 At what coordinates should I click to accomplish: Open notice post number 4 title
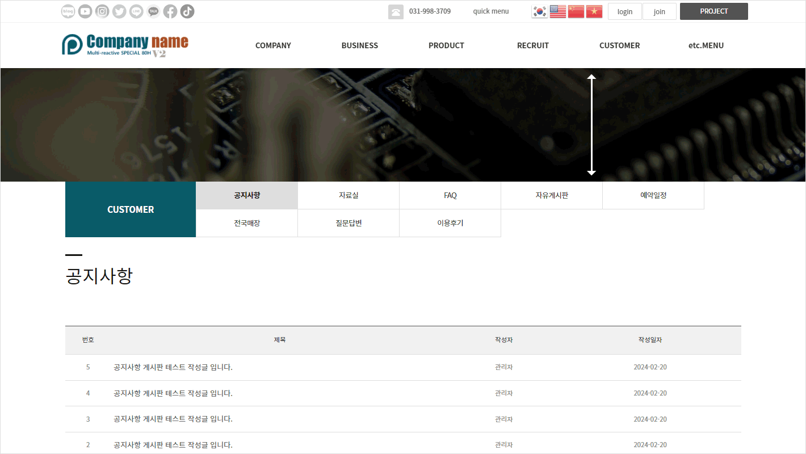[x=173, y=393]
